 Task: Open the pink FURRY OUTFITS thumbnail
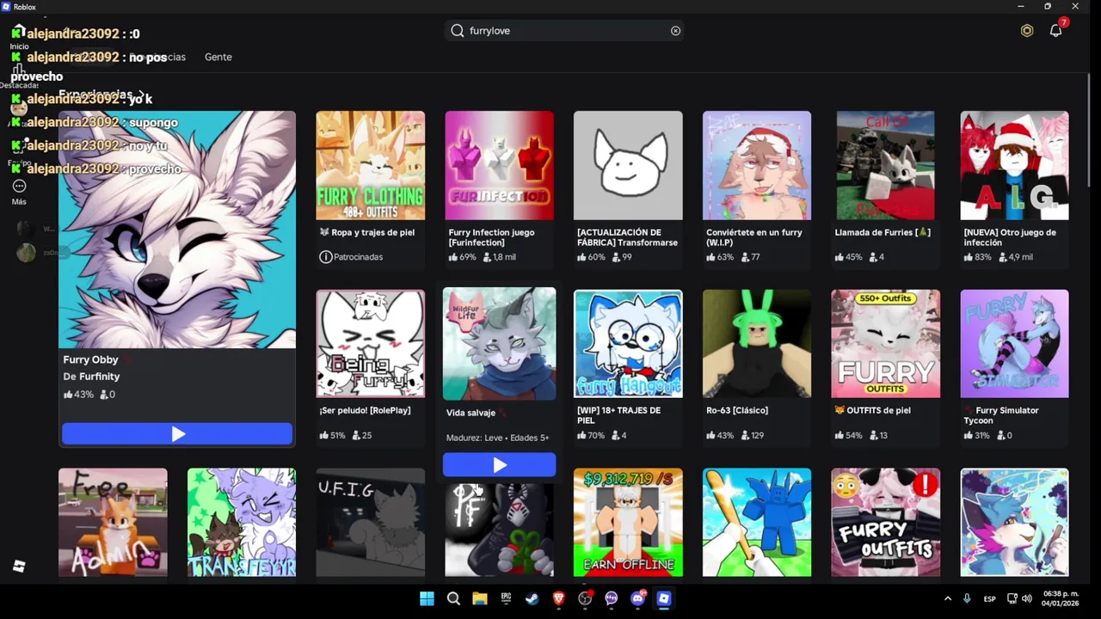click(x=886, y=522)
